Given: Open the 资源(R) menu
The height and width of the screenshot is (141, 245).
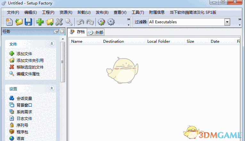Looking at the screenshot, I should (66, 12).
